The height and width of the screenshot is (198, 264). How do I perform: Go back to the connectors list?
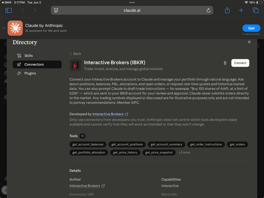click(x=75, y=54)
